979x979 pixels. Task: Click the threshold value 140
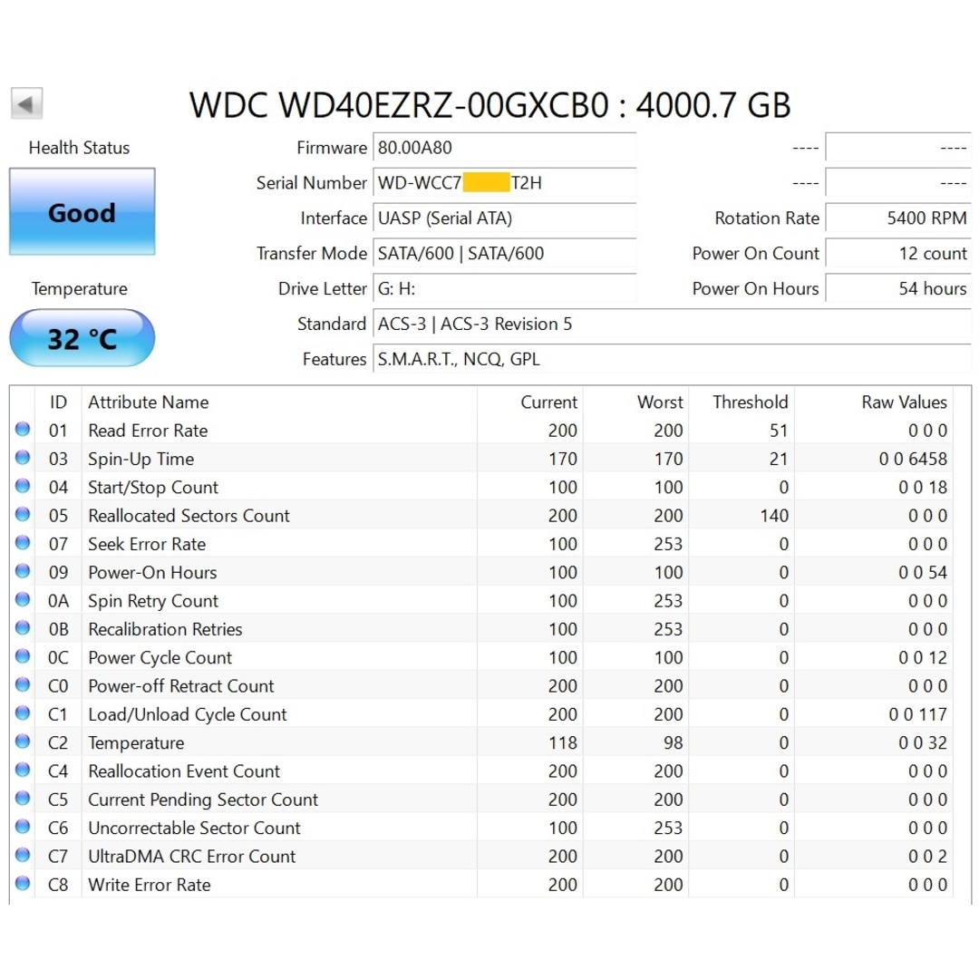point(774,516)
